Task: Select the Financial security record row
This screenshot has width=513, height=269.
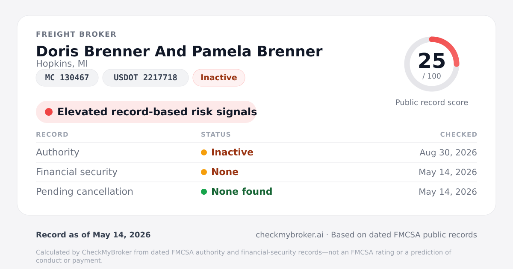Action: pos(256,172)
